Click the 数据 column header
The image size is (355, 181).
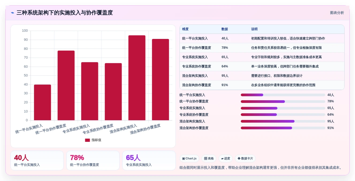pyautogui.click(x=225, y=29)
